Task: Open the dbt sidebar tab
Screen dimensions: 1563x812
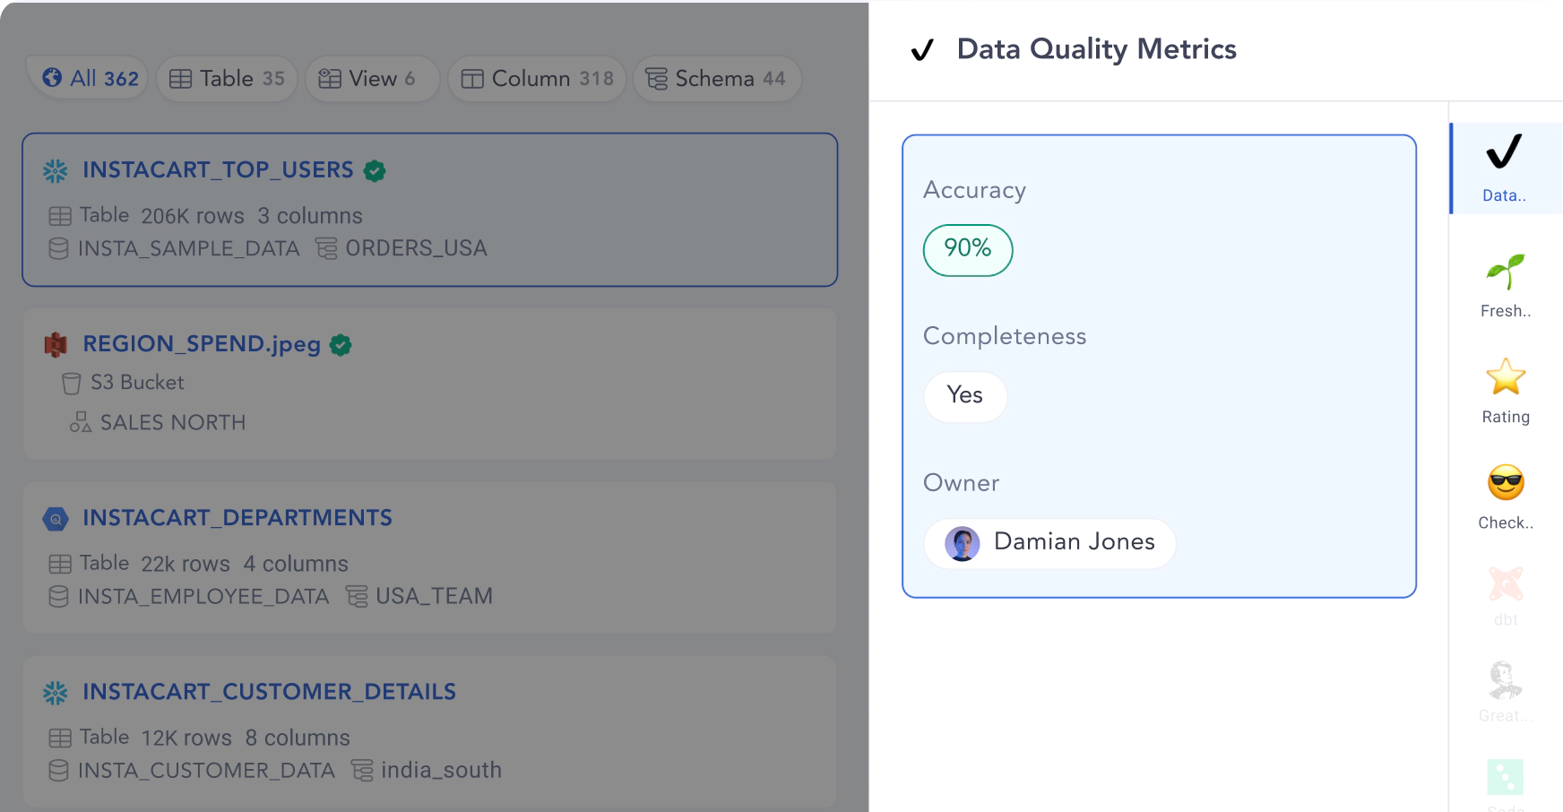Action: 1506,595
